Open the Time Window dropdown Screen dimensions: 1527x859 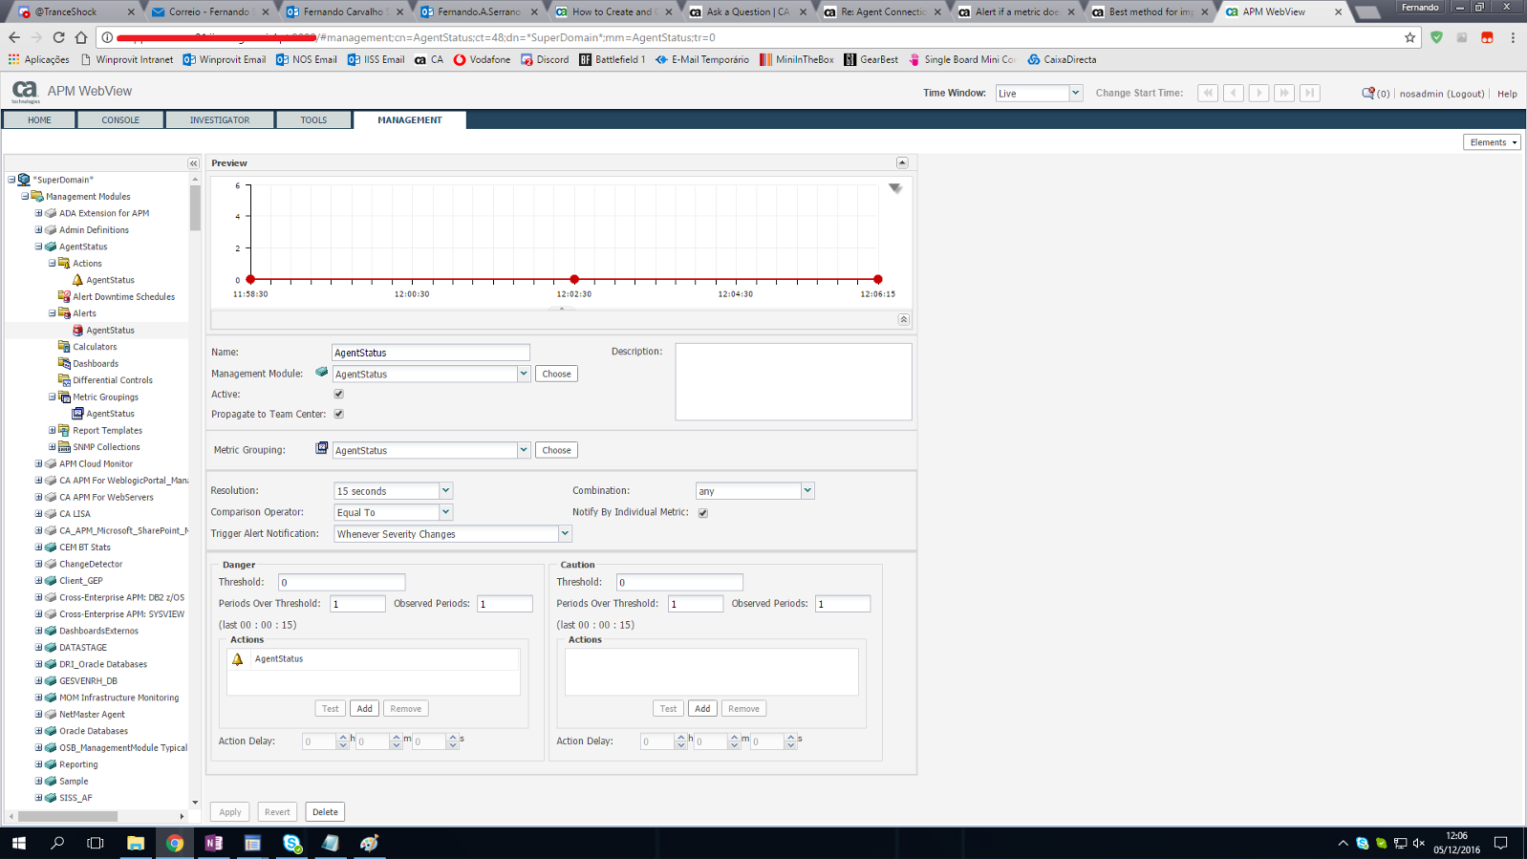1075,93
